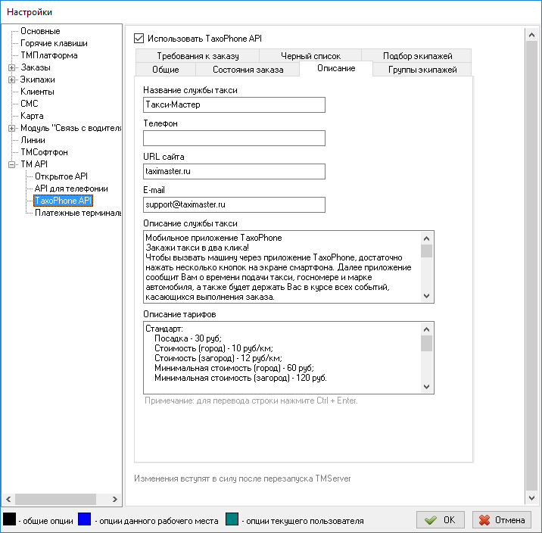
Task: Collapse the TM API tree node
Action: (x=11, y=164)
